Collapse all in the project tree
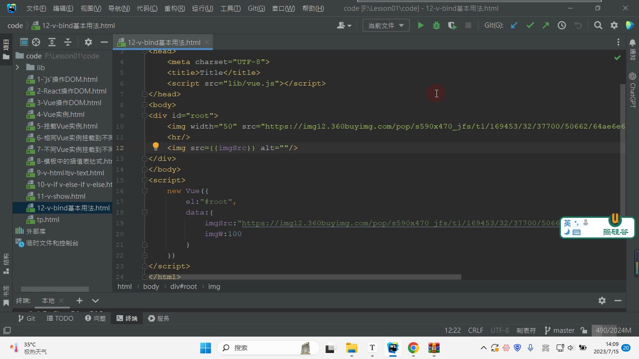 [68, 42]
